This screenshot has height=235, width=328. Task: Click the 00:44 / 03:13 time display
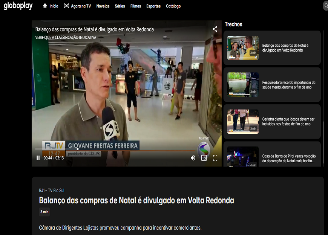pyautogui.click(x=54, y=158)
